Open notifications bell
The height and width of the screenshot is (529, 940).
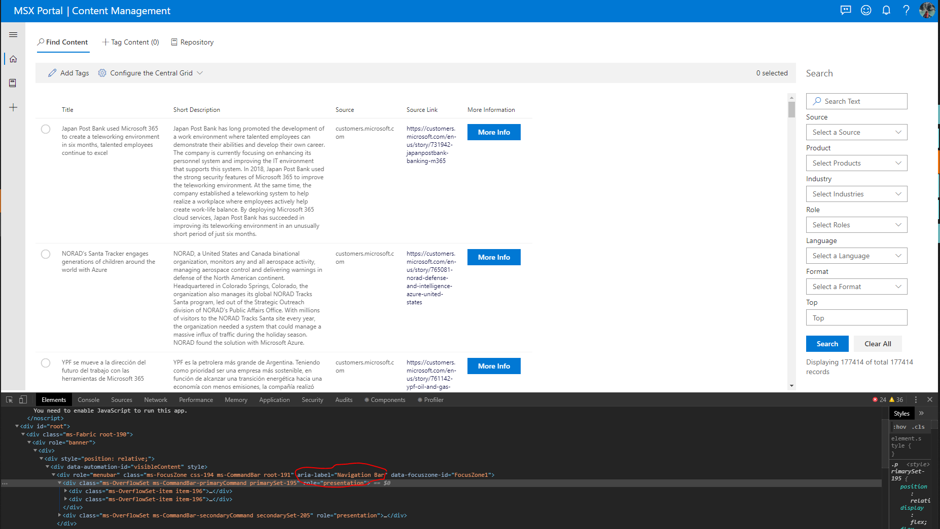[886, 11]
